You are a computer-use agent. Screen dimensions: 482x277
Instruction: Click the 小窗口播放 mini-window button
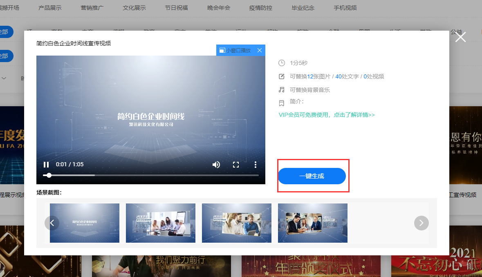[x=235, y=50]
